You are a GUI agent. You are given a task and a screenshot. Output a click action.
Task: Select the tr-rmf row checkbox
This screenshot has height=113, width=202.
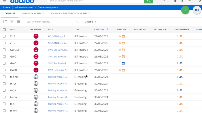point(4,110)
